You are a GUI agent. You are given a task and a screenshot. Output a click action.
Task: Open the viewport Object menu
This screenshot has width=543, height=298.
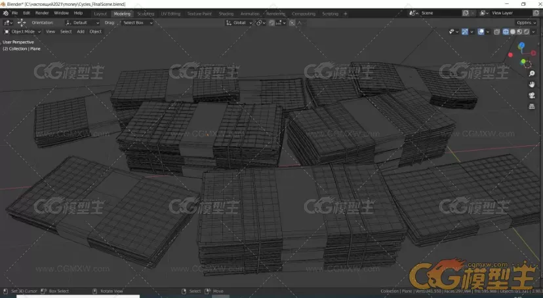coord(96,31)
